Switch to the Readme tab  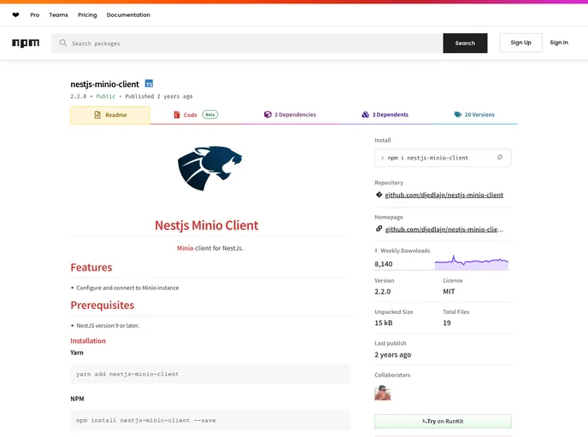[x=110, y=115]
